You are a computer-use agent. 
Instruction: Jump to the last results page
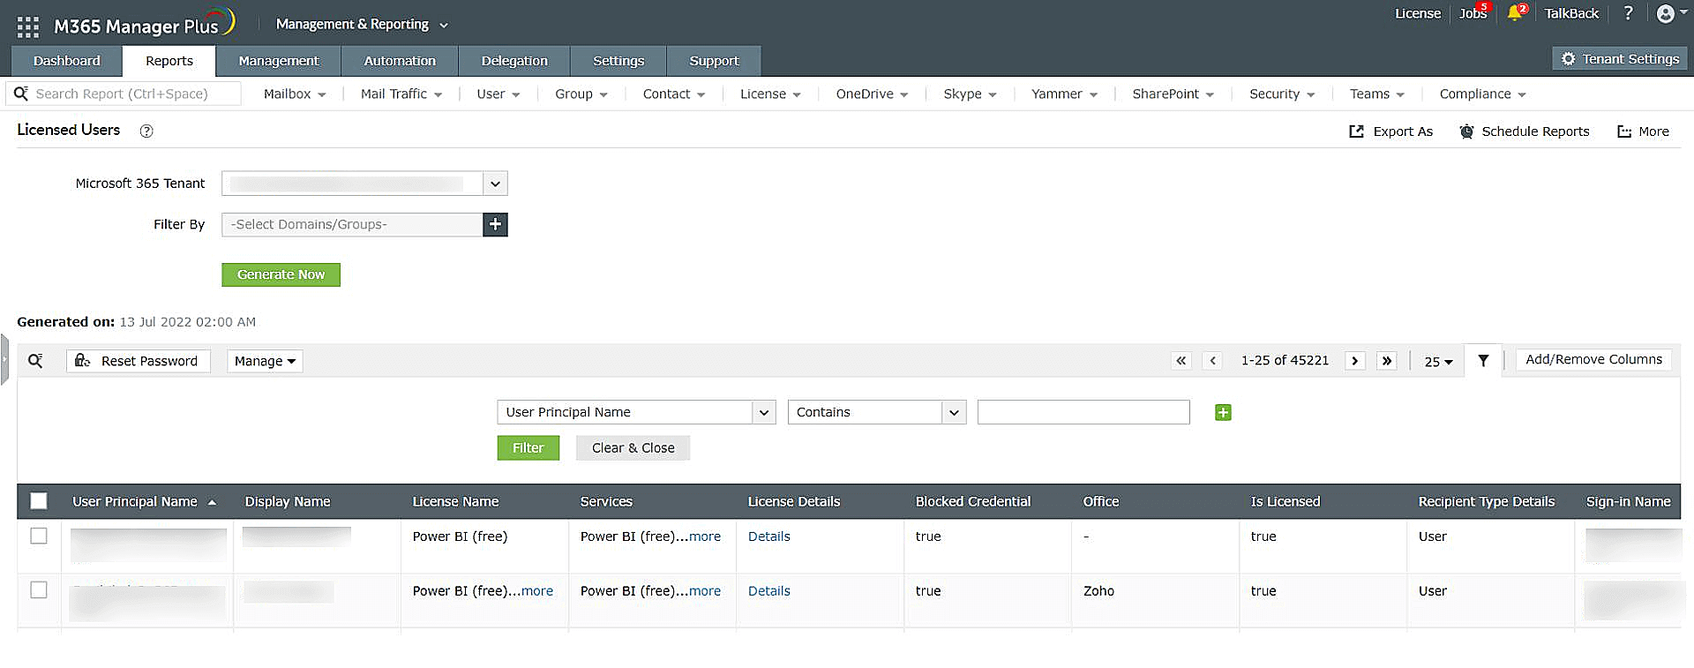(x=1387, y=360)
